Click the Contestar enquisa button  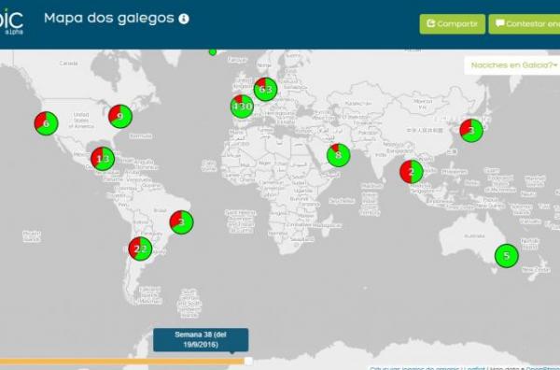pyautogui.click(x=525, y=24)
